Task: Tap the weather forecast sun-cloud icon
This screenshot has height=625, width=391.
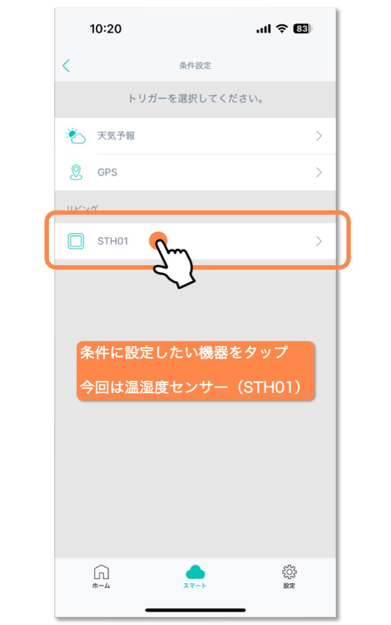Action: (76, 136)
